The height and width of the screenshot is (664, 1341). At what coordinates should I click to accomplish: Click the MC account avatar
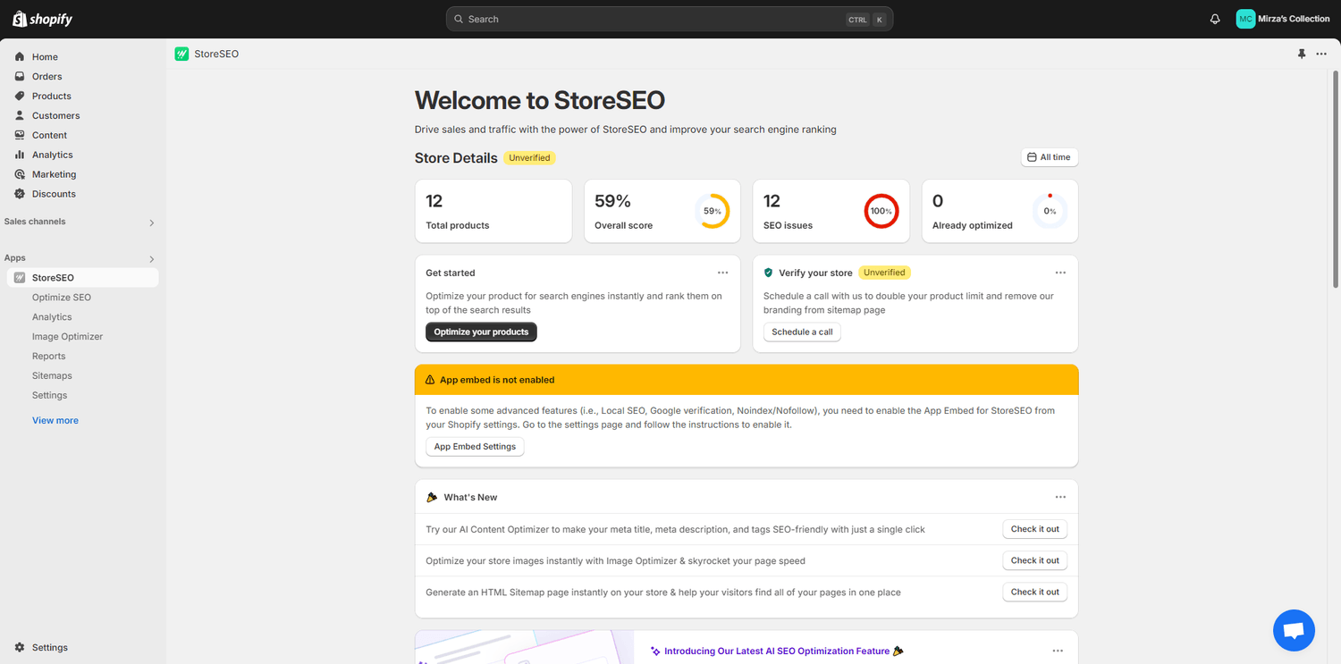pos(1245,19)
